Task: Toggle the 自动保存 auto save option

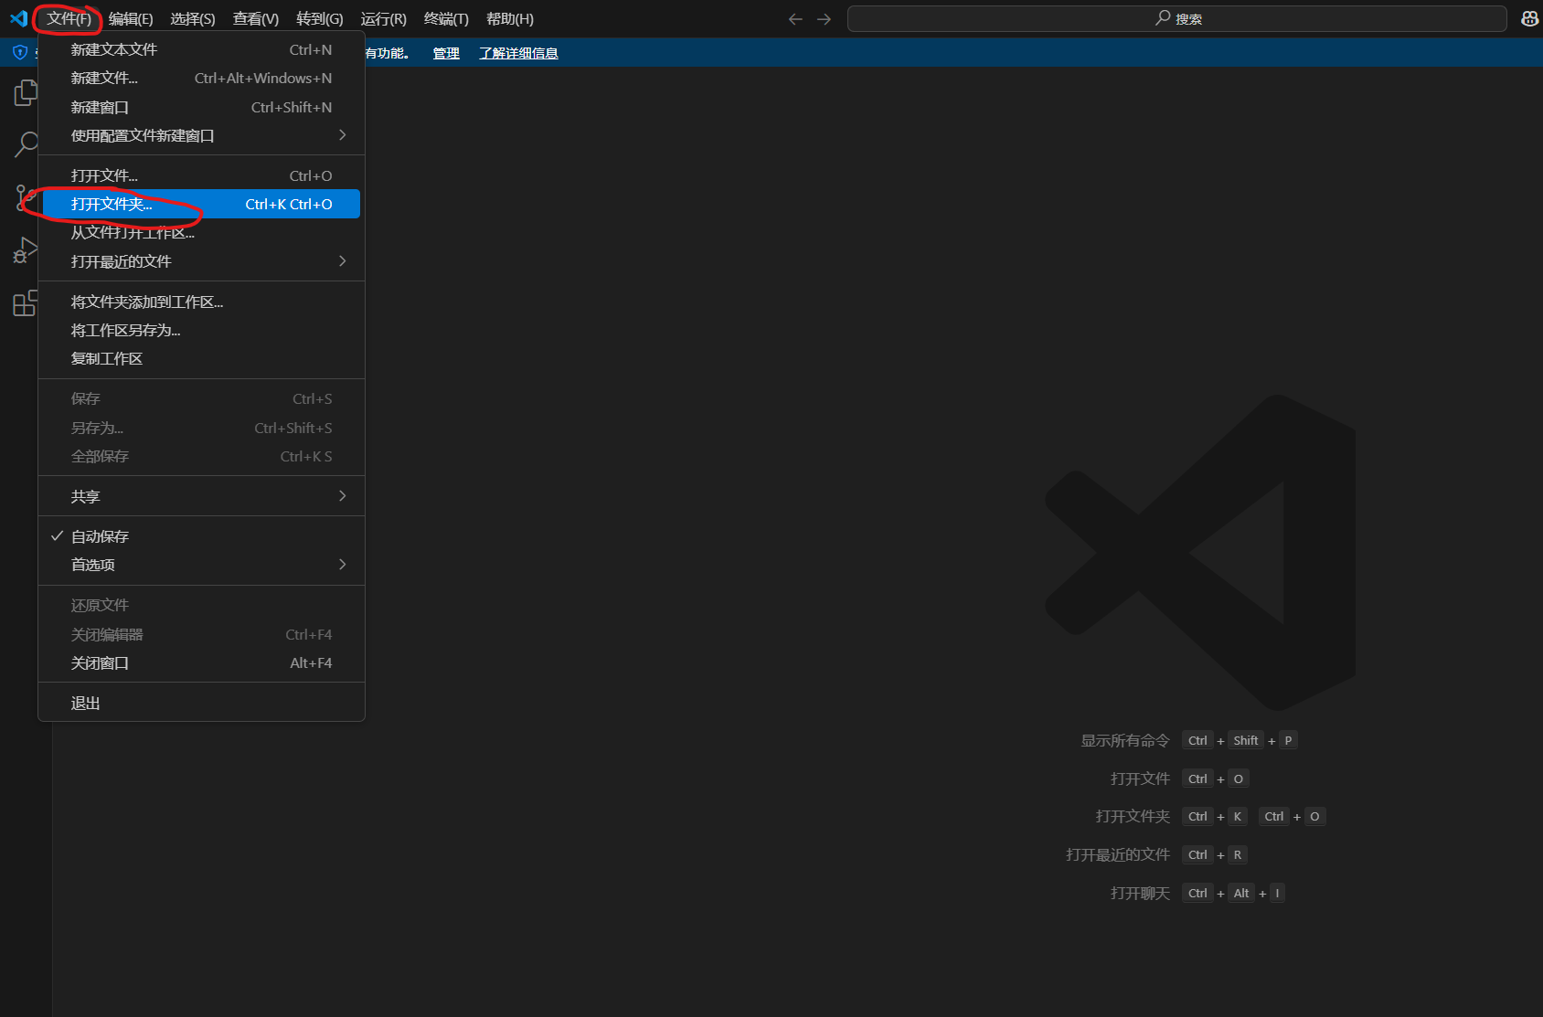Action: click(101, 536)
